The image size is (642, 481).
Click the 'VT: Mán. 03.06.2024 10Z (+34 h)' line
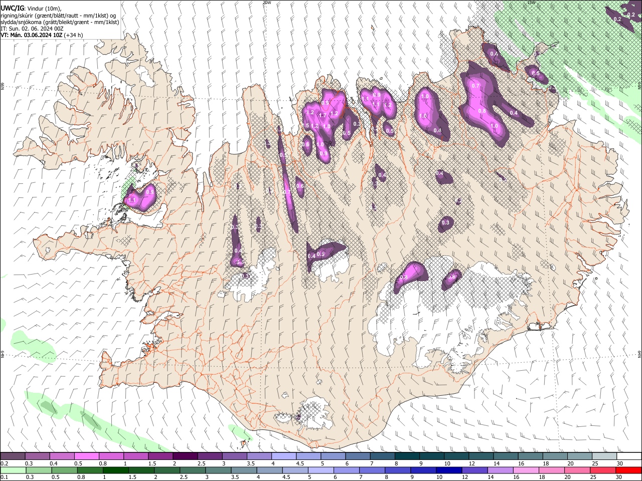pyautogui.click(x=42, y=35)
